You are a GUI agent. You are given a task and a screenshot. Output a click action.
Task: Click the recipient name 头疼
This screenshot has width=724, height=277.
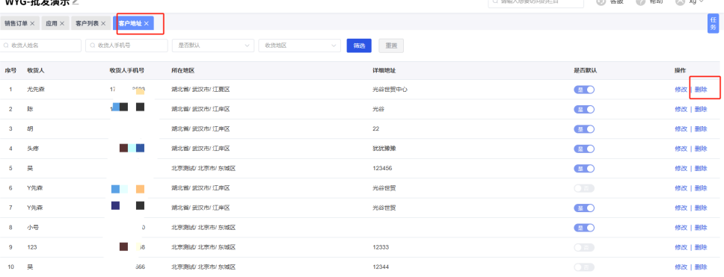[x=33, y=149]
